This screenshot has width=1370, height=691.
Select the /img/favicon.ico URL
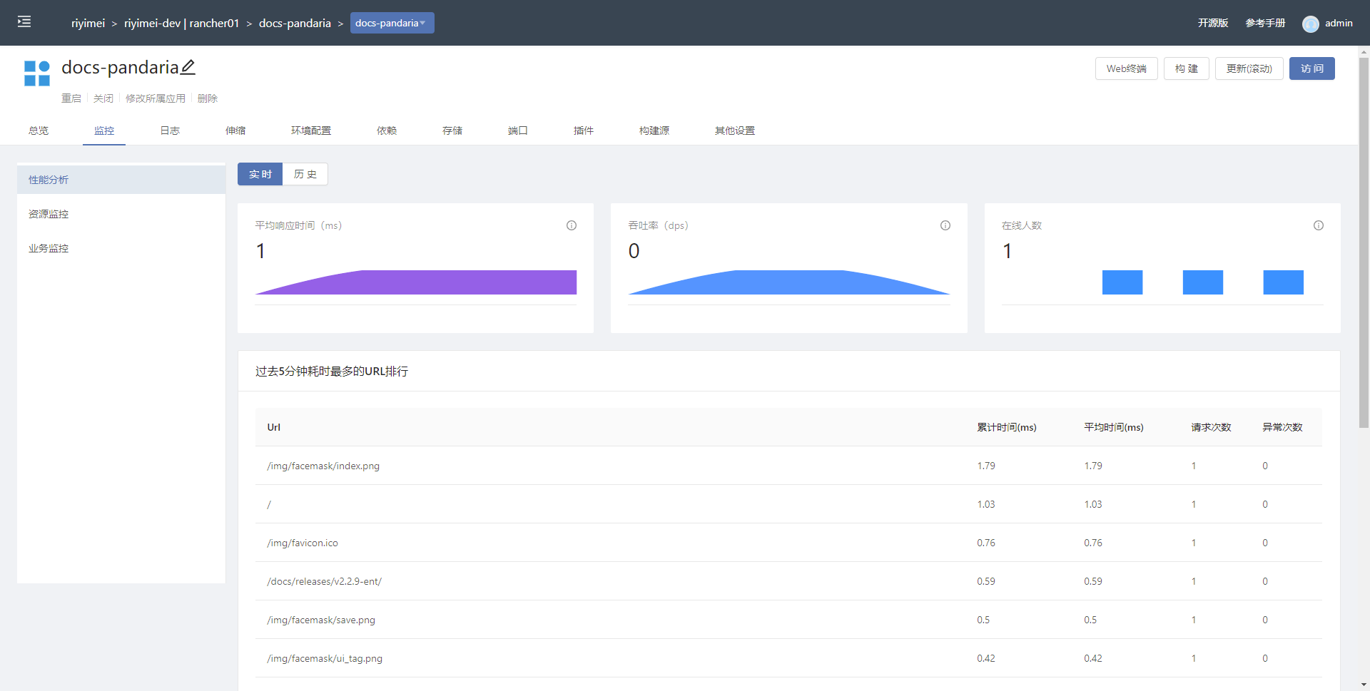click(x=303, y=543)
